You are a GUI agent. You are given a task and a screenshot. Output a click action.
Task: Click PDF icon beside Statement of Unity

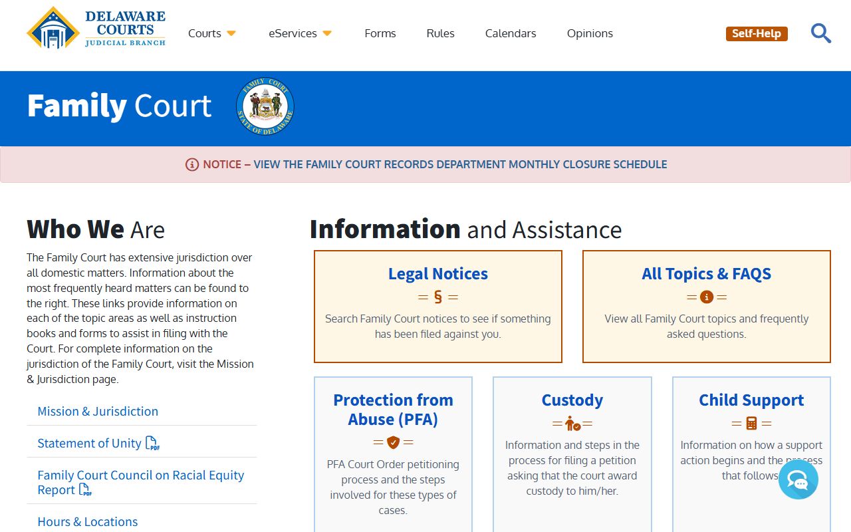[152, 444]
